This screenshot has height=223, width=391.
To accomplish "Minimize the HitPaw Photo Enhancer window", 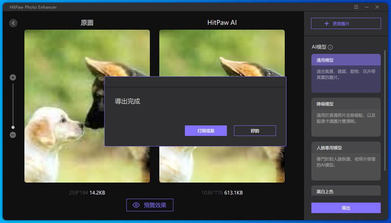I will (367, 7).
